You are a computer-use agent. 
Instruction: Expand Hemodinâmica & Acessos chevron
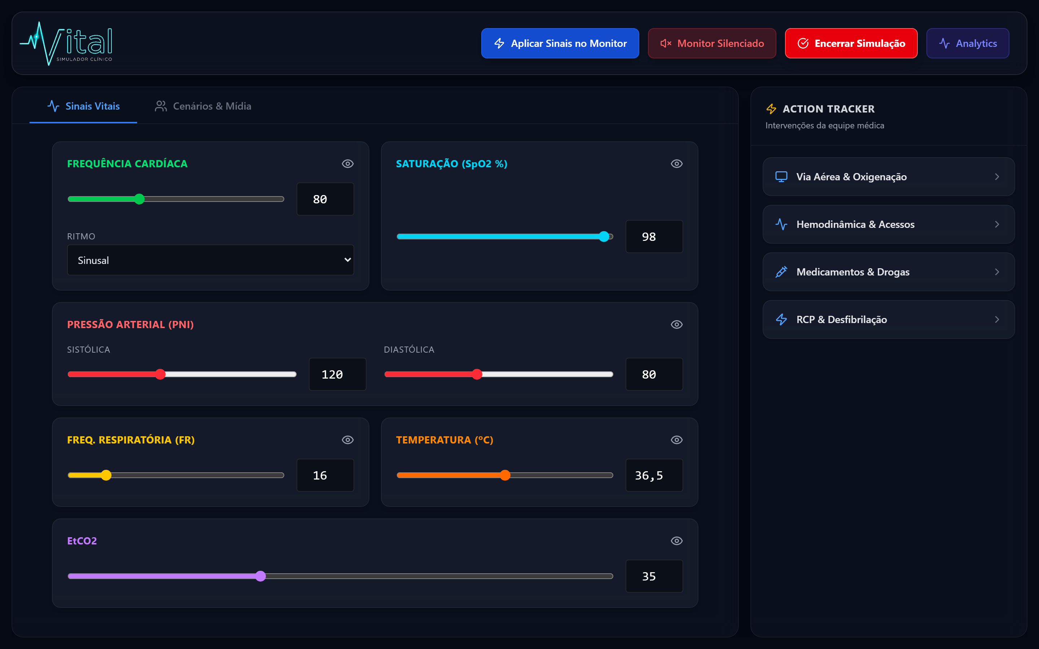pos(997,225)
